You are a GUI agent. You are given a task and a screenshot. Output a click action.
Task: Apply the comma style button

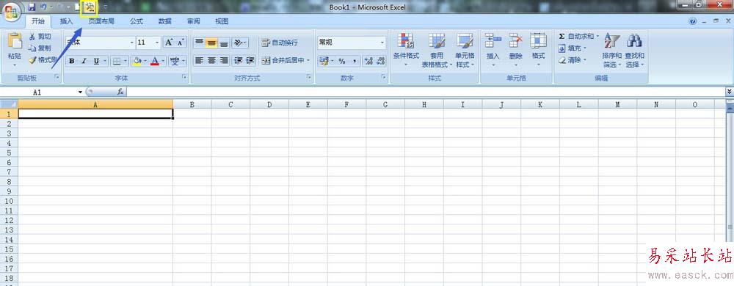tap(355, 61)
